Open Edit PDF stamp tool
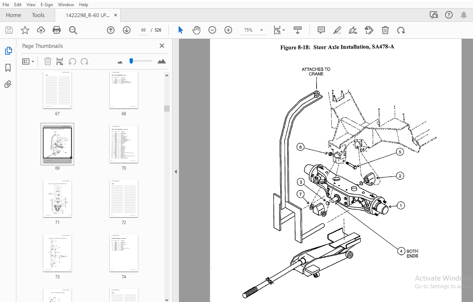 pos(369,30)
